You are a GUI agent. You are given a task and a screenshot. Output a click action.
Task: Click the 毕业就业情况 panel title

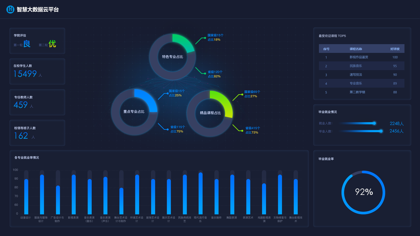point(327,112)
